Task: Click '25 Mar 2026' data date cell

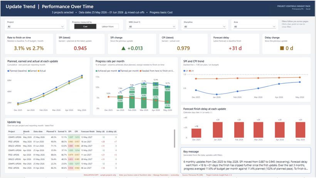Action: (39, 164)
